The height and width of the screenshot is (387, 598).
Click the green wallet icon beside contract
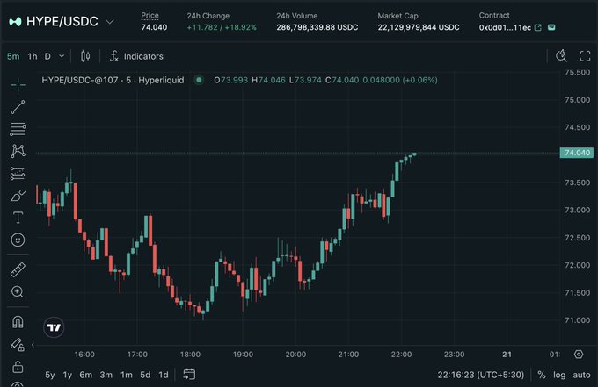(x=551, y=27)
